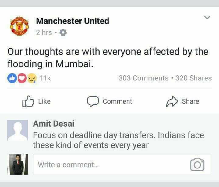
Task: Click the sad face reaction icon
Action: coord(31,78)
